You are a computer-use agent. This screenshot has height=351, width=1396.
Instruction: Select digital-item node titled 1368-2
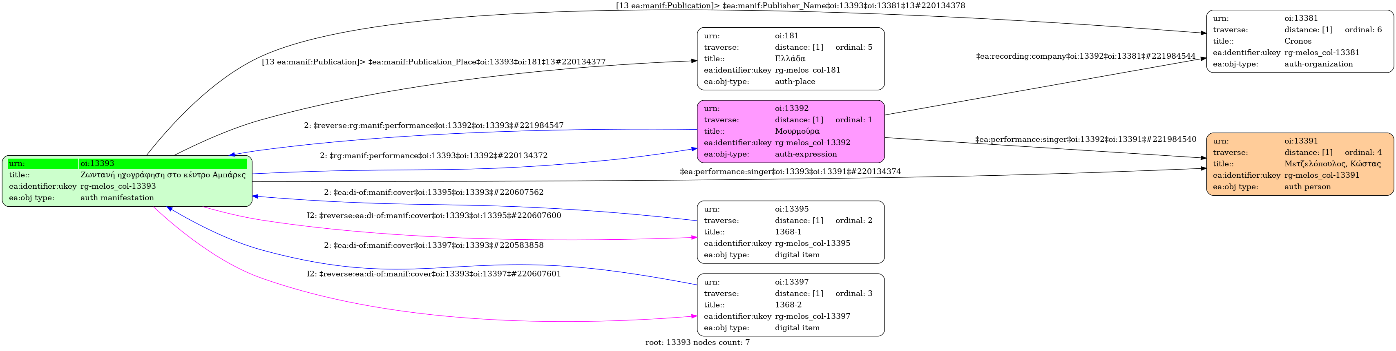(790, 305)
